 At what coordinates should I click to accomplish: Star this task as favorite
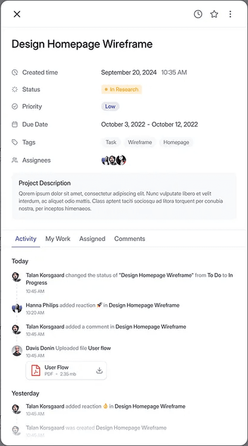pyautogui.click(x=214, y=14)
